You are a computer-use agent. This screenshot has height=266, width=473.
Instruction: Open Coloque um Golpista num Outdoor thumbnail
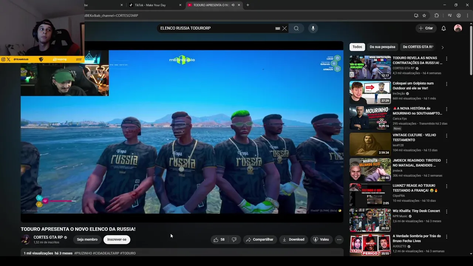pos(370,92)
